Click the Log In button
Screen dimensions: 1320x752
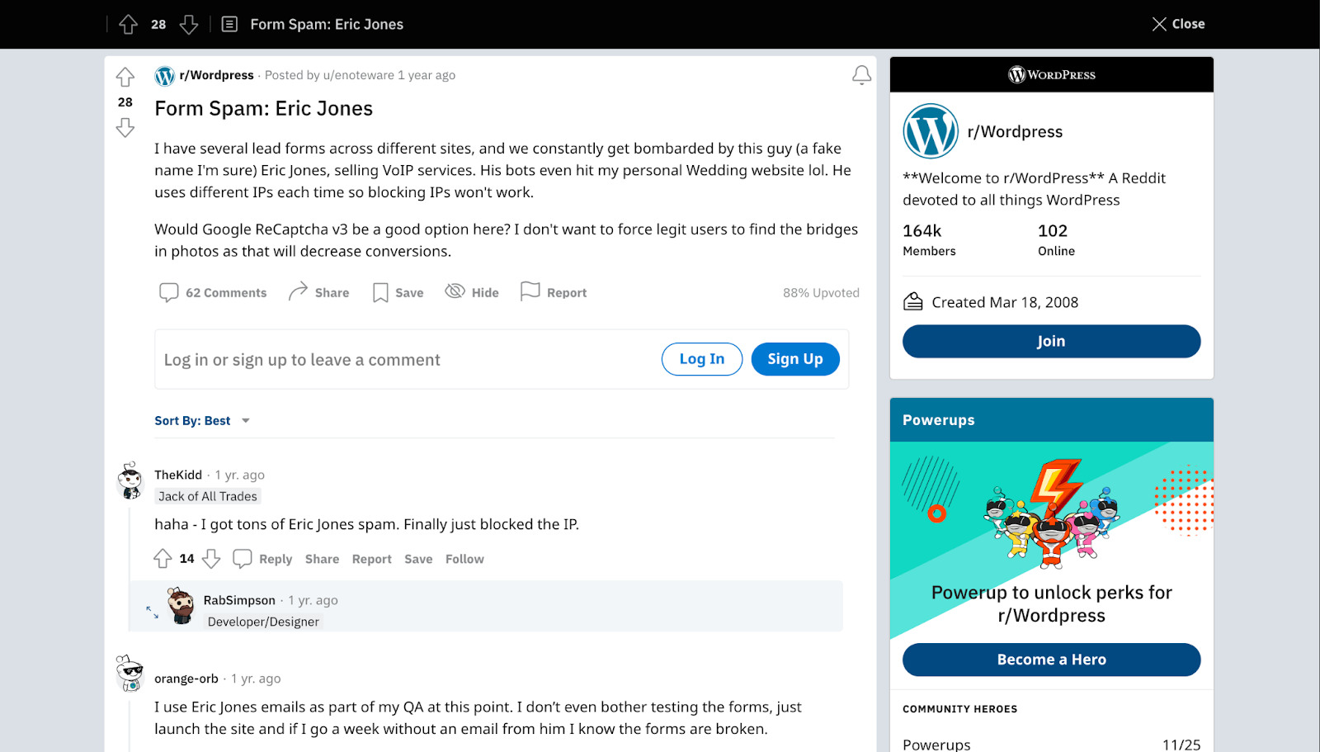coord(702,359)
